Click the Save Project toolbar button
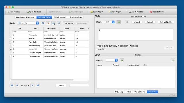184x103 pixels. point(115,12)
